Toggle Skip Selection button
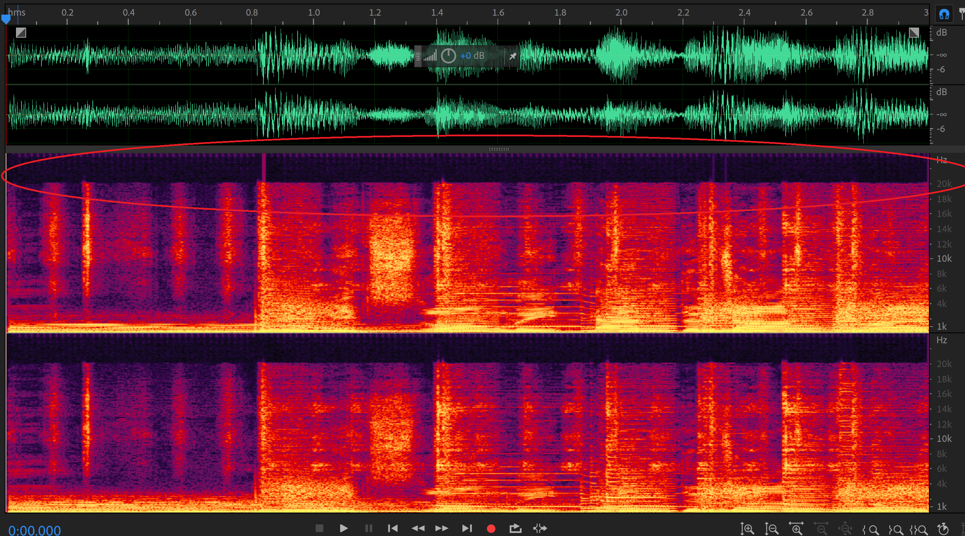The width and height of the screenshot is (965, 536). [540, 529]
